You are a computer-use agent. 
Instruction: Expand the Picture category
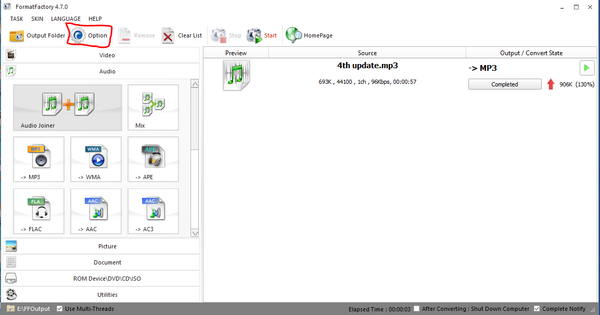[101, 246]
